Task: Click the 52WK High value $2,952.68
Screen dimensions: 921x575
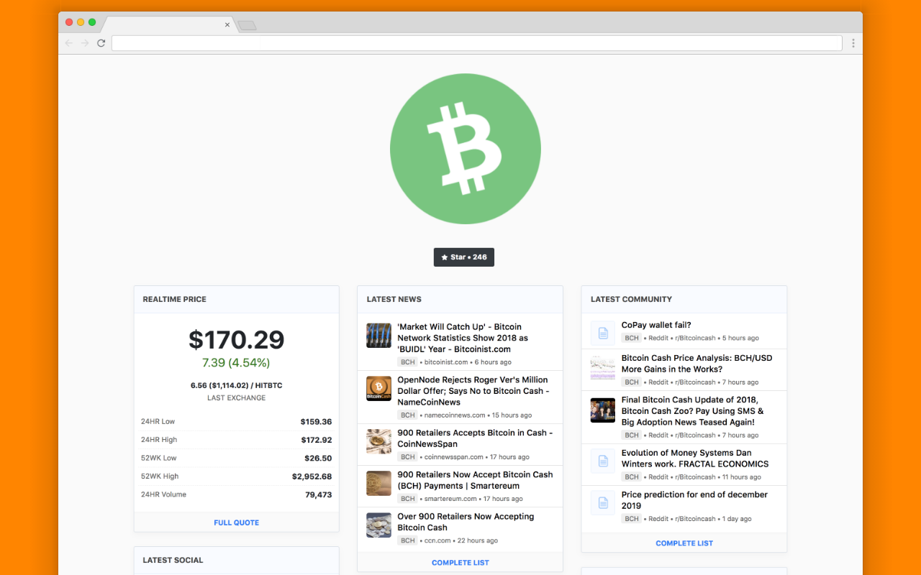Action: (312, 477)
